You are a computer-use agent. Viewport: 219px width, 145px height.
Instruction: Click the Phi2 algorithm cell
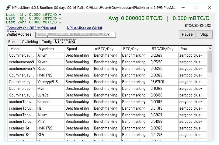click(51, 122)
